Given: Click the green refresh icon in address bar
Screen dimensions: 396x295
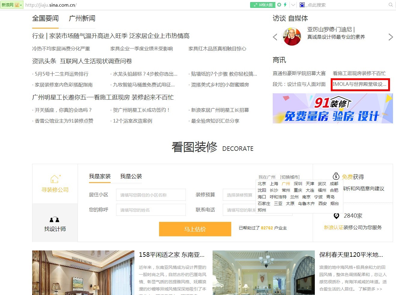Looking at the screenshot, I should click(x=279, y=5).
